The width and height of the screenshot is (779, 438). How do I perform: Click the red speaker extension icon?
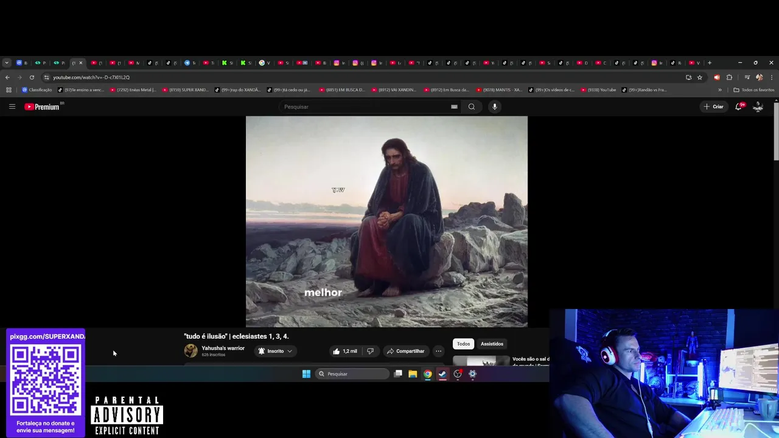coord(716,77)
